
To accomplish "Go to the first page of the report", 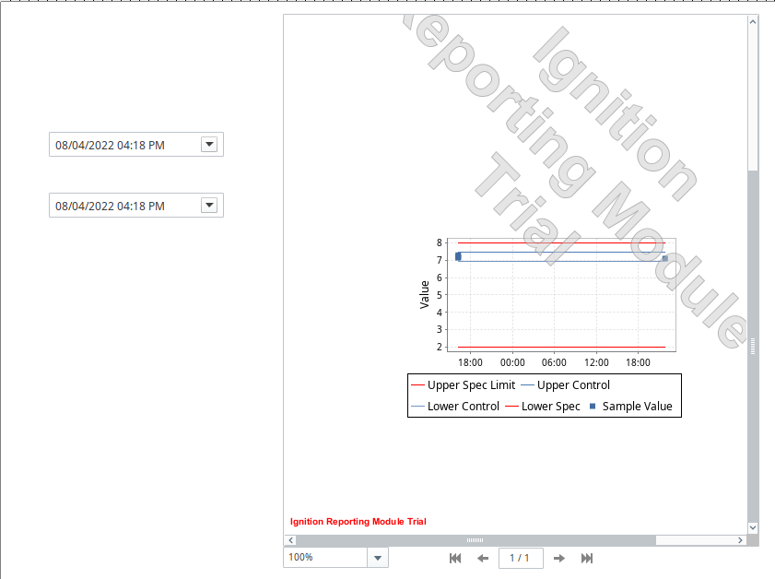I will pyautogui.click(x=454, y=558).
